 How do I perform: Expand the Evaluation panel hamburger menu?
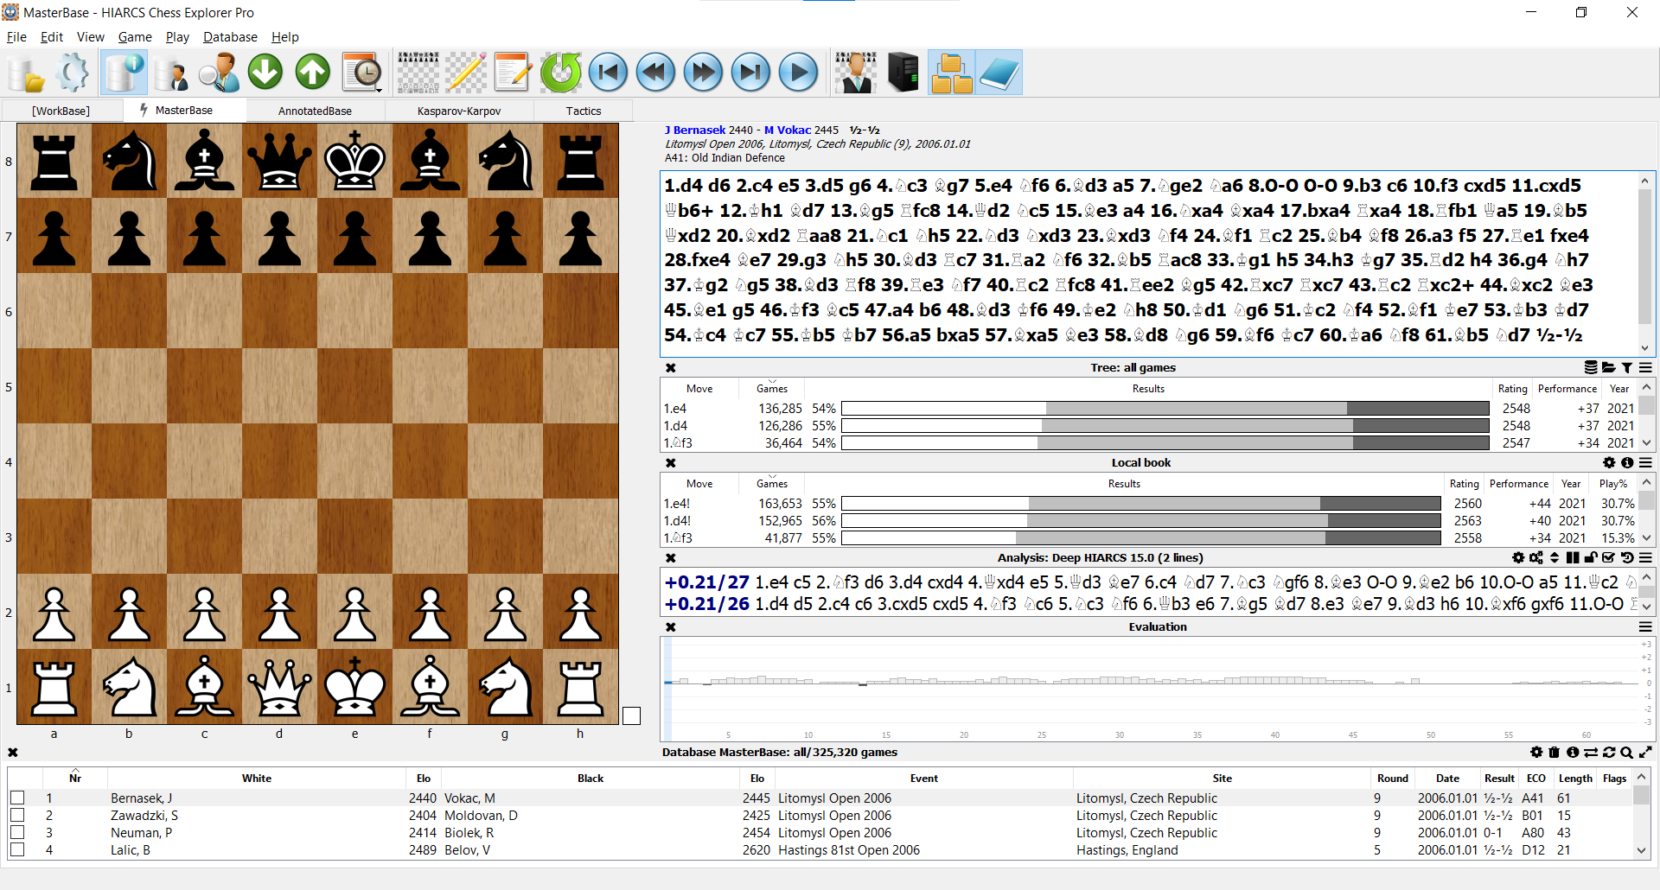point(1645,627)
